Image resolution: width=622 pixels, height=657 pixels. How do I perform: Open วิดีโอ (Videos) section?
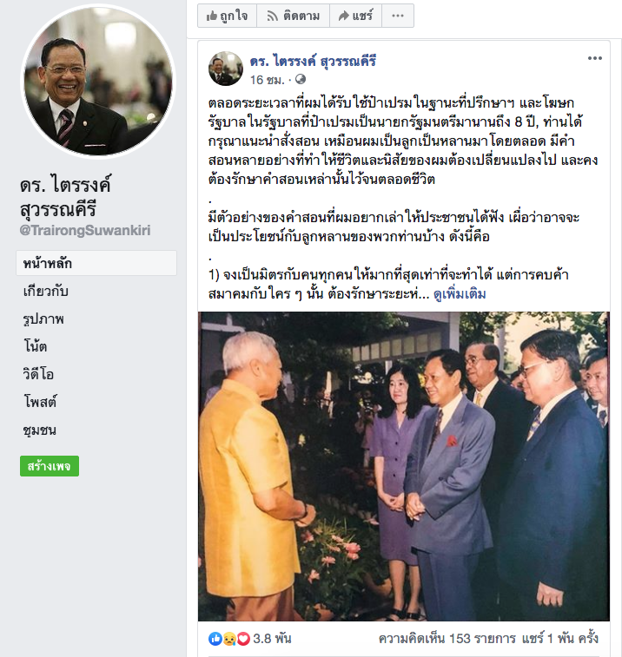click(x=38, y=374)
